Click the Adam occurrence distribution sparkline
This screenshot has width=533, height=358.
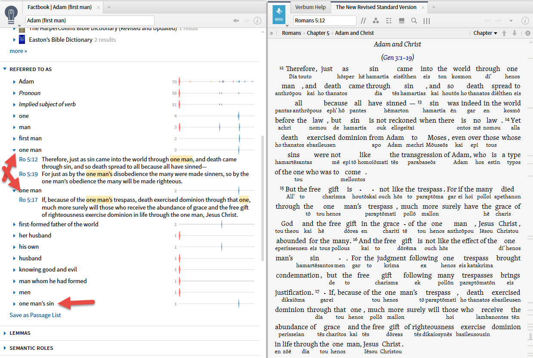216,81
